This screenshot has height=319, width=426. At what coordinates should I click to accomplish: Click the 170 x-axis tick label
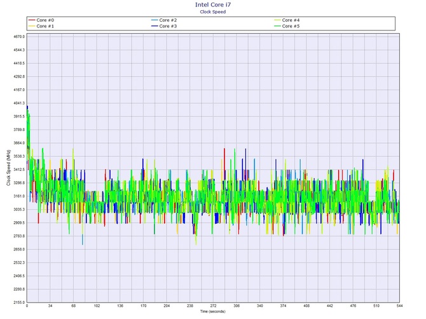coord(144,306)
